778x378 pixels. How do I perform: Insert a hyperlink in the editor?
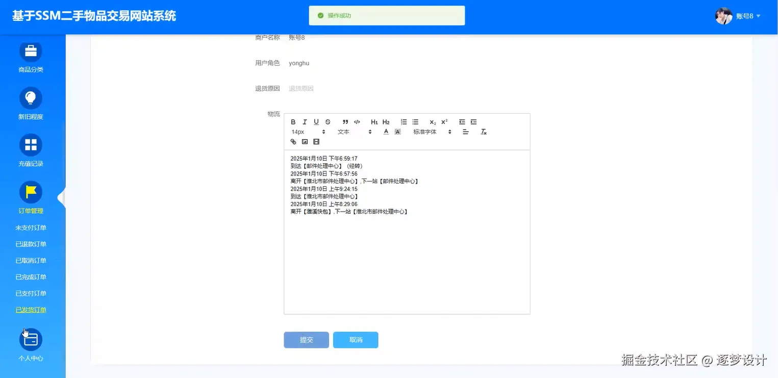click(293, 141)
